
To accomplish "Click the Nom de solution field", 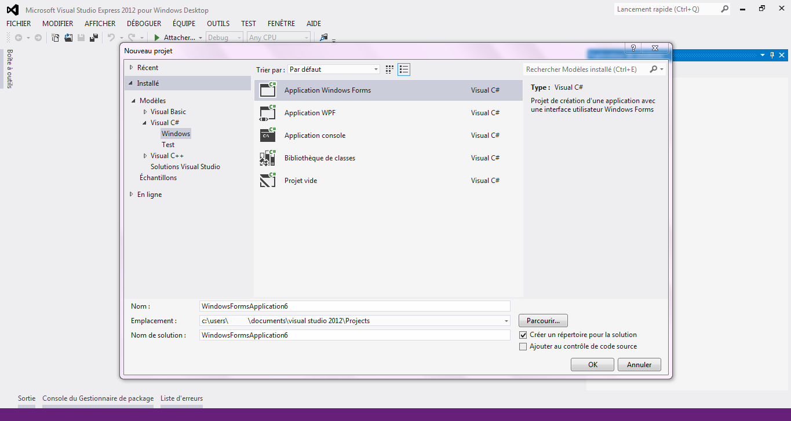I will tap(355, 335).
